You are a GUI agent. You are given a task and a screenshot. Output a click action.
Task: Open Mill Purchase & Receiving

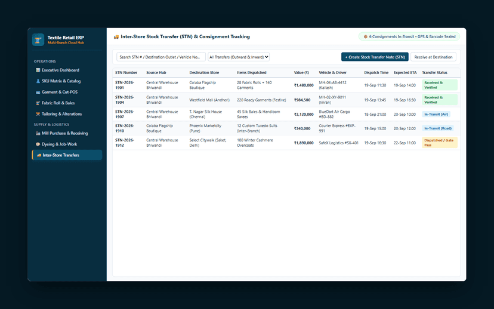coord(67,133)
